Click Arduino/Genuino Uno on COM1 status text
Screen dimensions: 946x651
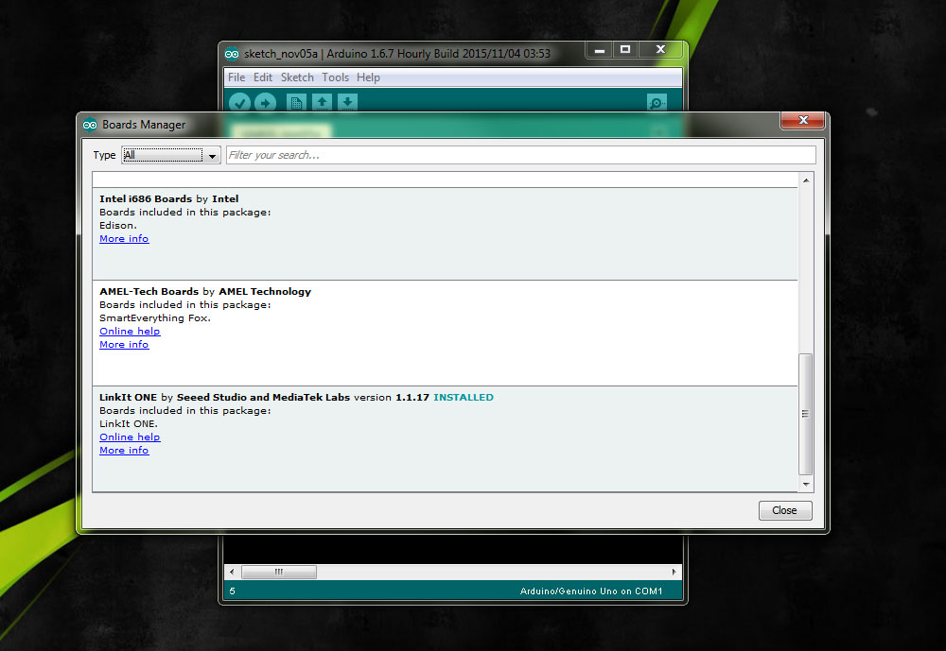coord(591,591)
